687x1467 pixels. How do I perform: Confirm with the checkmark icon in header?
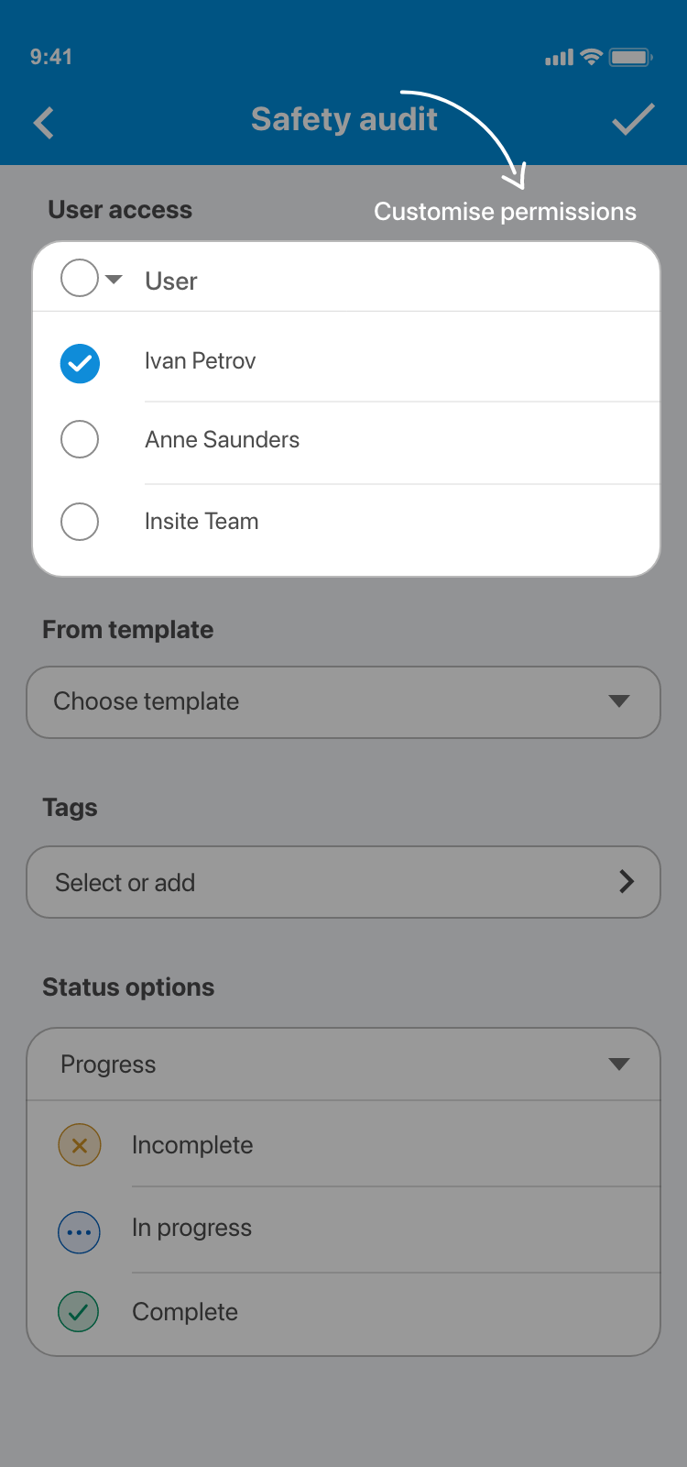click(633, 120)
